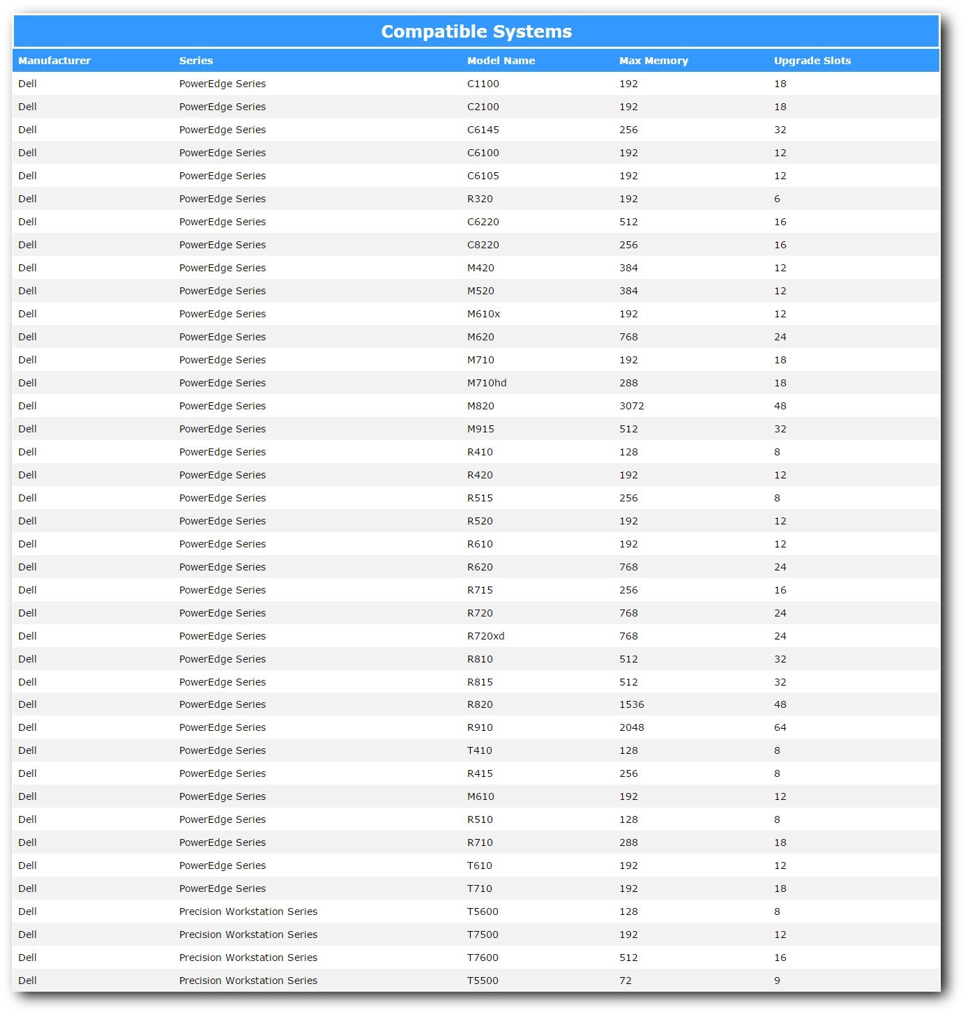Click upgrade slots value 64
Image resolution: width=977 pixels, height=1021 pixels.
point(780,727)
